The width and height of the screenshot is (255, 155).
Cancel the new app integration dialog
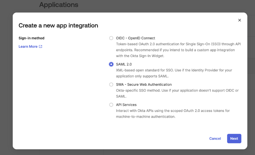click(215, 138)
